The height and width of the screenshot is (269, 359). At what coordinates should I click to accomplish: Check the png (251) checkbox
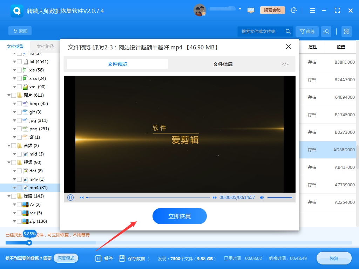tap(19, 129)
